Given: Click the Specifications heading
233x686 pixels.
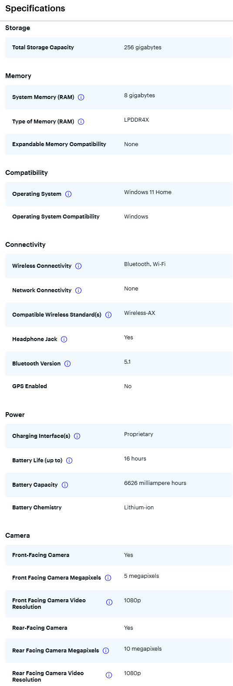Looking at the screenshot, I should point(35,8).
